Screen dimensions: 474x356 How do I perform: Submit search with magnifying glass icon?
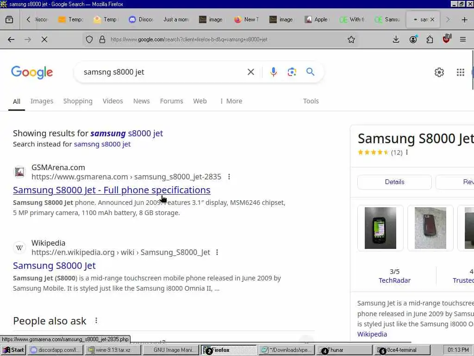tap(310, 72)
